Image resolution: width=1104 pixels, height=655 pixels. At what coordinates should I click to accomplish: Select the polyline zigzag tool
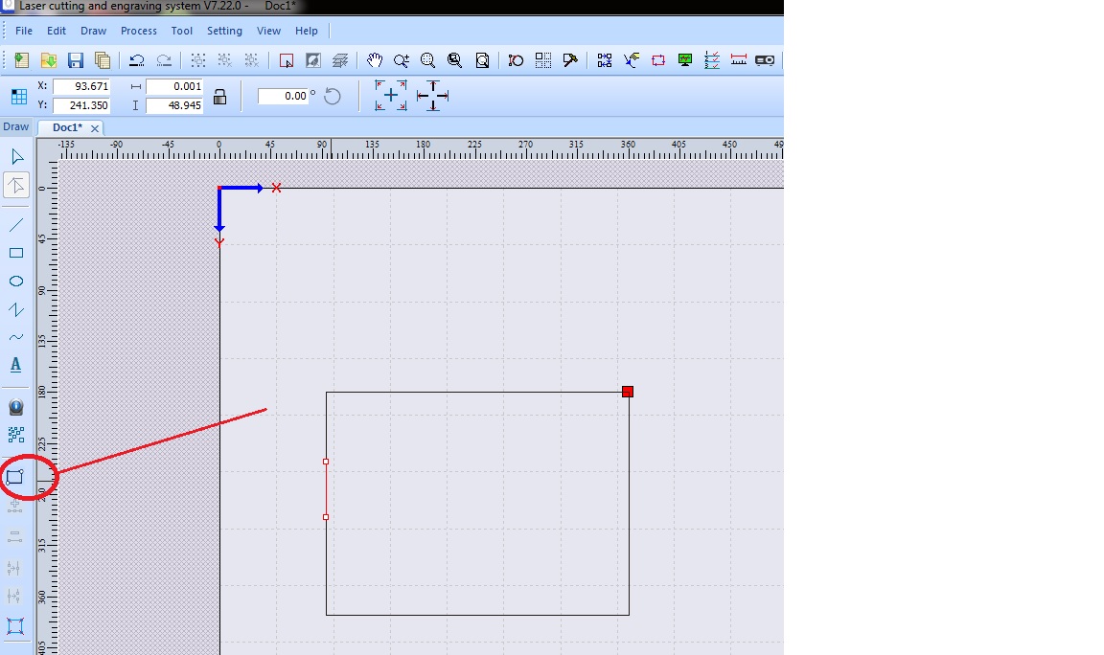[x=16, y=309]
